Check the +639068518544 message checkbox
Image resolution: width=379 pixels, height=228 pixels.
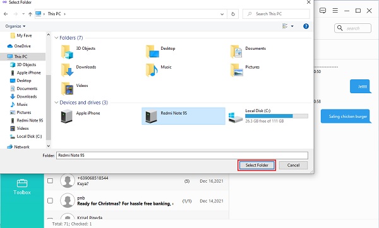[x=50, y=181]
